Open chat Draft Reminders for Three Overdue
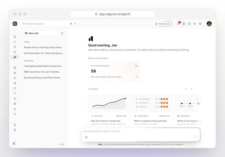 pyautogui.click(x=44, y=53)
